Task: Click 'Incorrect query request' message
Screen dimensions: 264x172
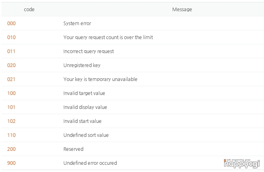Action: tap(89, 51)
